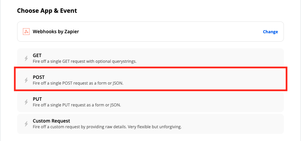Click the lightning bolt icon beside PUT
The image size is (301, 141).
click(x=26, y=102)
